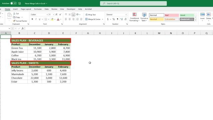Viewport: 213px width, 120px height.
Task: Toggle Center alignment
Action: [70, 19]
